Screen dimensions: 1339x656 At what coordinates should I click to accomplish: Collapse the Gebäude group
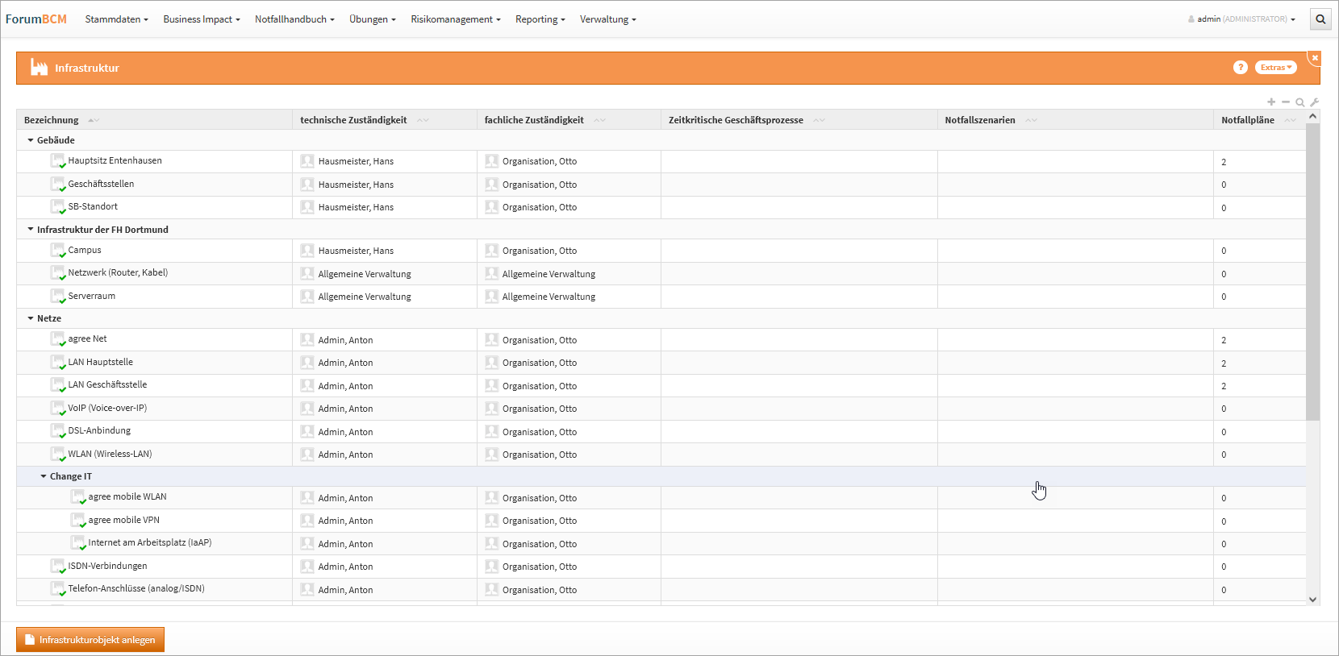coord(31,140)
